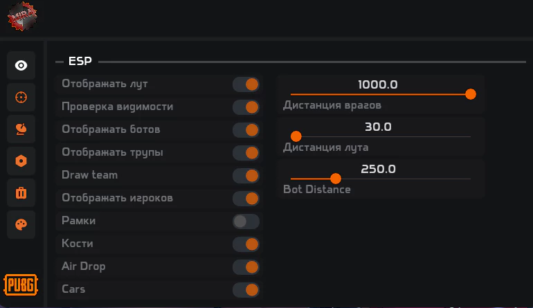Screen dimensions: 533x308
Task: Click the Дистанция лута slider handle
Action: pyautogui.click(x=296, y=136)
